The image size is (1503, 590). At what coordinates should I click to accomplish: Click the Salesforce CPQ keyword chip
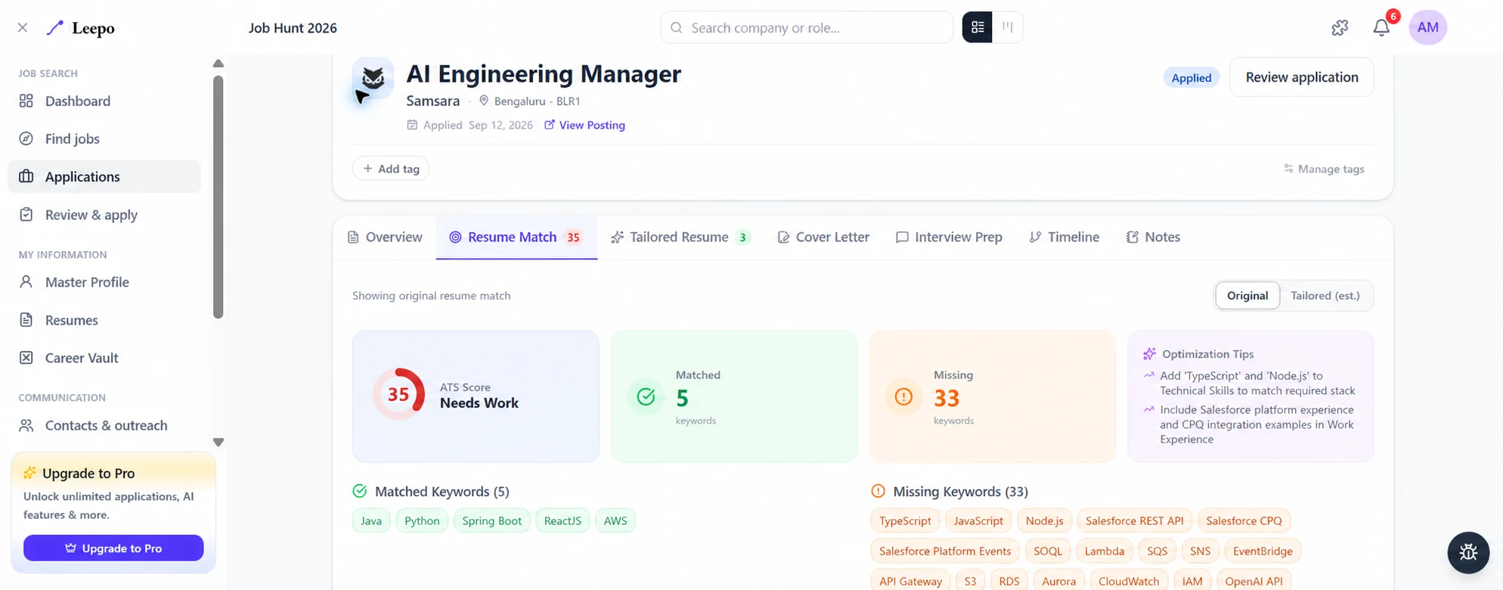pos(1244,521)
